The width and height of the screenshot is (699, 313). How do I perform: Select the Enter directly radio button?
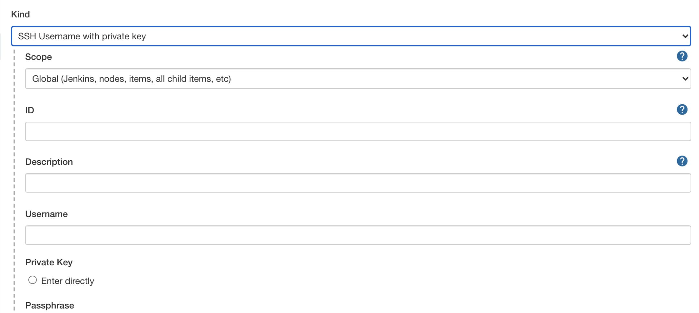click(33, 280)
